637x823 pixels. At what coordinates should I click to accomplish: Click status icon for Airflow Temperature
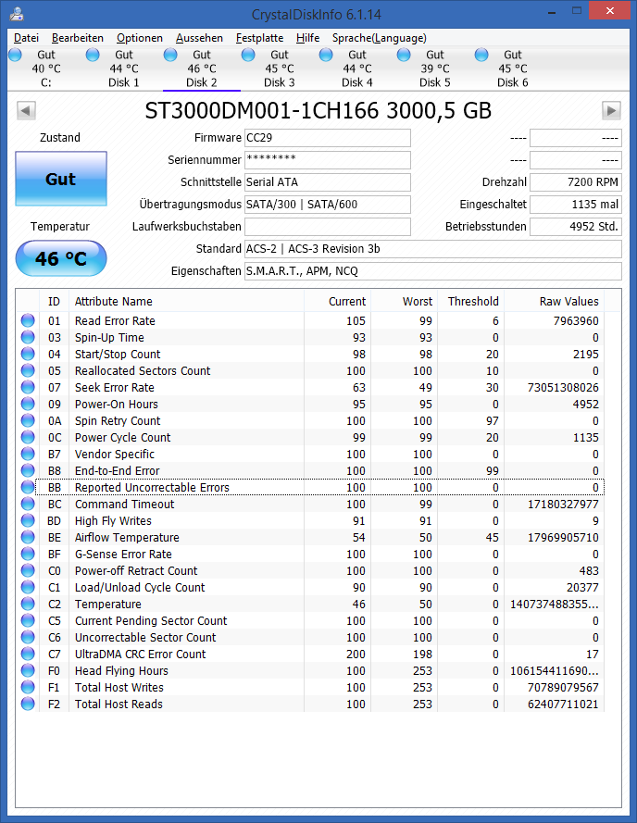tap(28, 537)
